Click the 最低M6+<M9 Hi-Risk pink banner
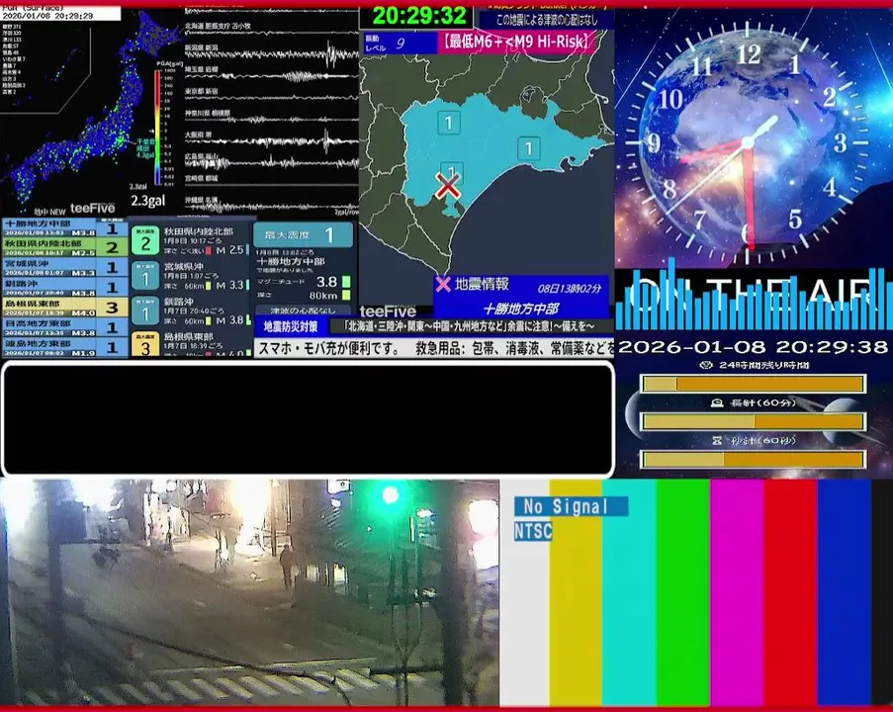 (x=515, y=42)
